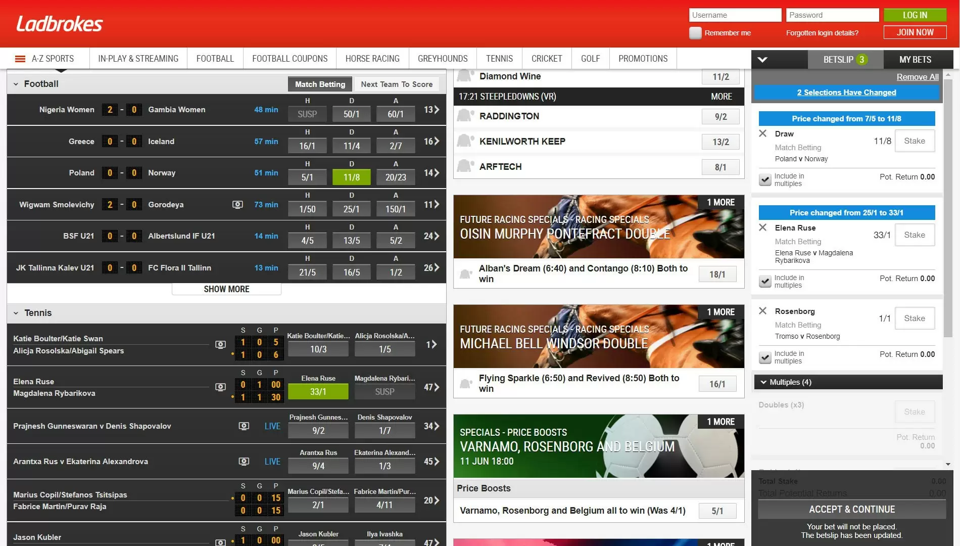Remove Draw selection from betslip
The width and height of the screenshot is (960, 546).
(763, 133)
